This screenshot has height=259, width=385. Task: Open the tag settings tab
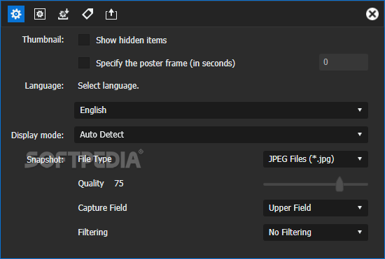coord(87,14)
